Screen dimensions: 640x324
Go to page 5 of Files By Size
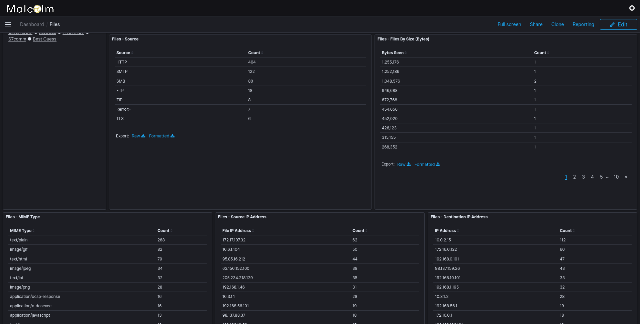click(x=601, y=177)
